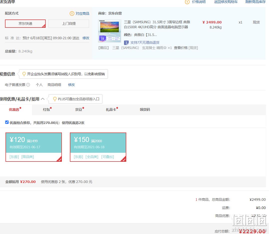Click the Samsung 31.5英寸 monitor product title

(157, 24)
